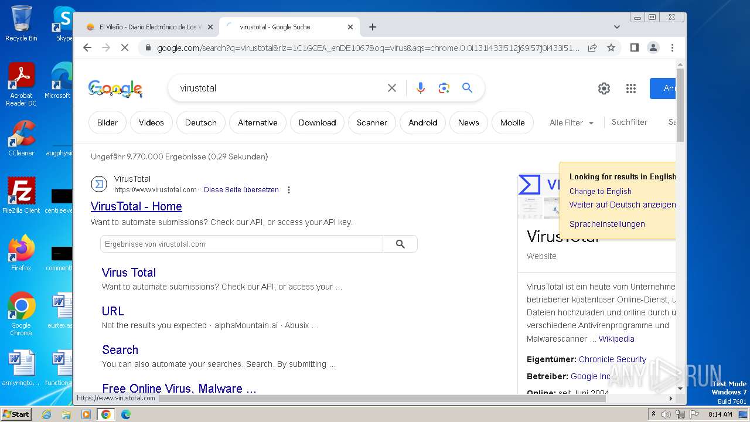Open the URL sitelink

click(x=113, y=311)
